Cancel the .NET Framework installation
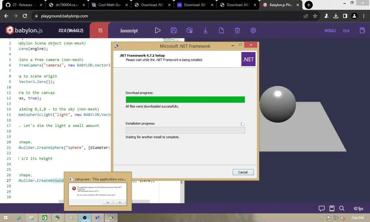Screen dimensions: 370x222 pyautogui.click(x=243, y=172)
